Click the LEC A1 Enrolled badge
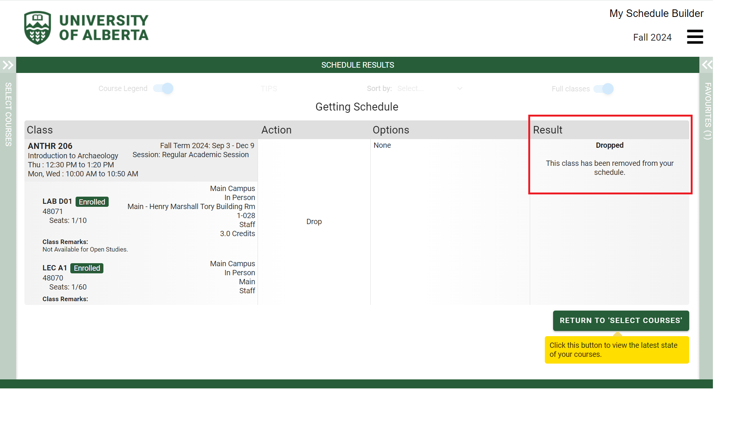The width and height of the screenshot is (752, 423). (x=87, y=268)
